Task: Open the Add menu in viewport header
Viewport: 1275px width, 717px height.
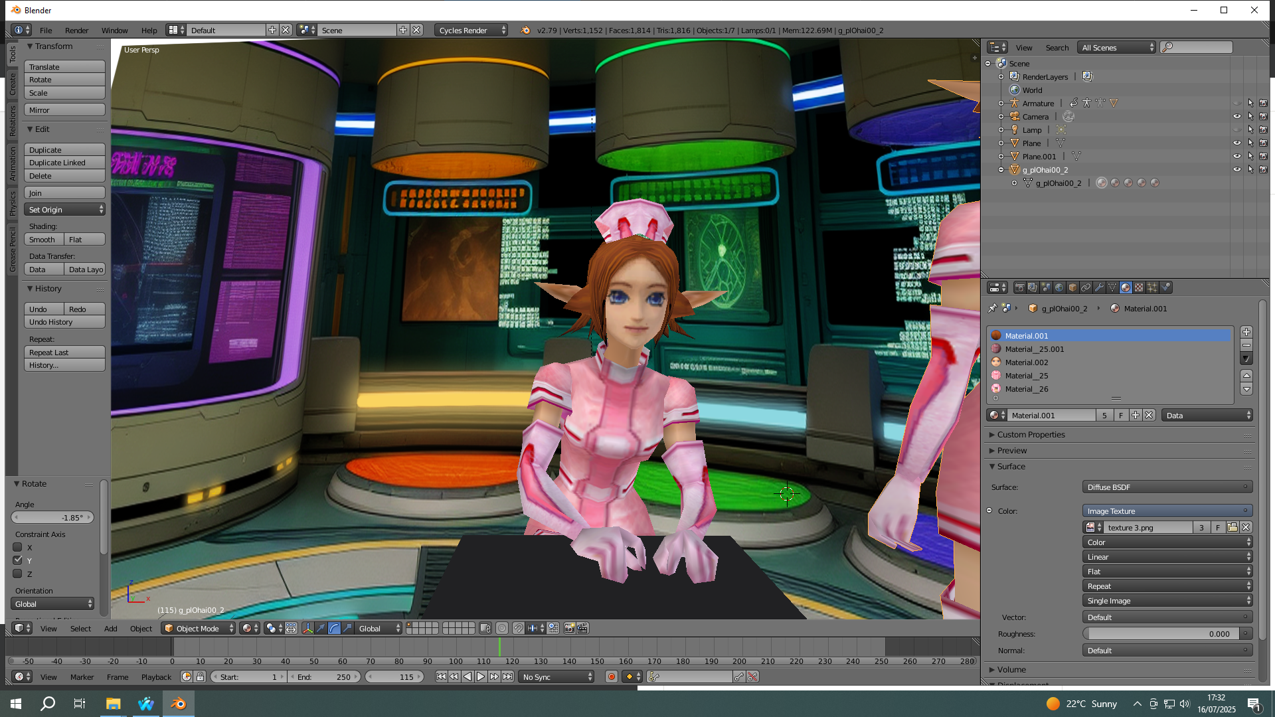Action: pyautogui.click(x=110, y=628)
